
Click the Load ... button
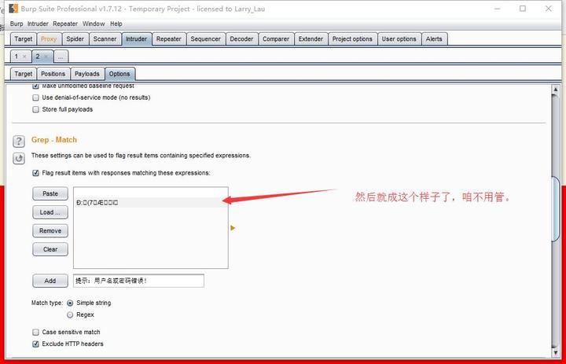click(x=50, y=212)
